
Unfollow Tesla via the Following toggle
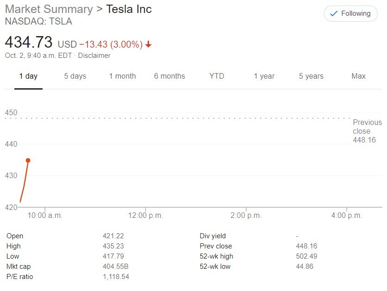coord(350,14)
